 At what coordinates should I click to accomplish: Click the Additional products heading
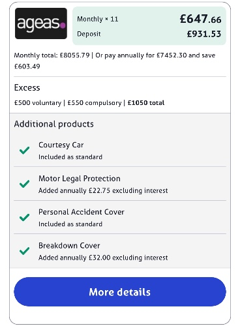coord(54,124)
